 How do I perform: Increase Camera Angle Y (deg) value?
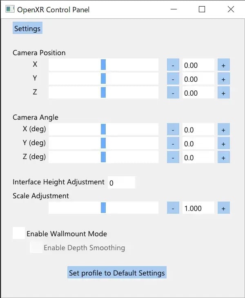coord(223,143)
